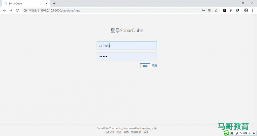Open the 获取支持 support link
Image resolution: width=257 pixels, height=136 pixels.
pyautogui.click(x=136, y=132)
